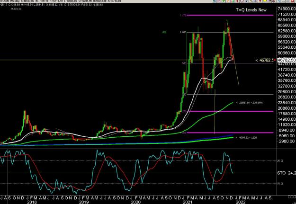Click the 68540.00 price axis label
Image resolution: width=296 pixels, height=204 pixels.
point(287,19)
